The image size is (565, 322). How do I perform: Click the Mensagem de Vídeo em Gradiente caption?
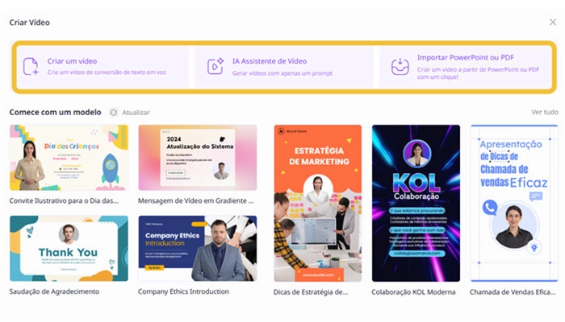click(195, 201)
